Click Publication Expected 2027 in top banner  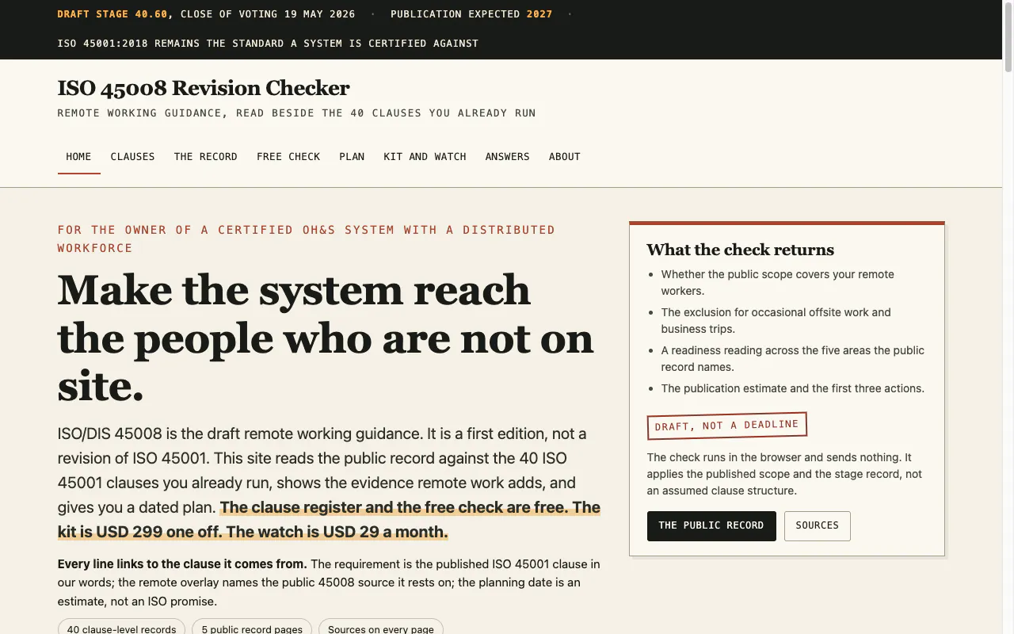(x=471, y=14)
